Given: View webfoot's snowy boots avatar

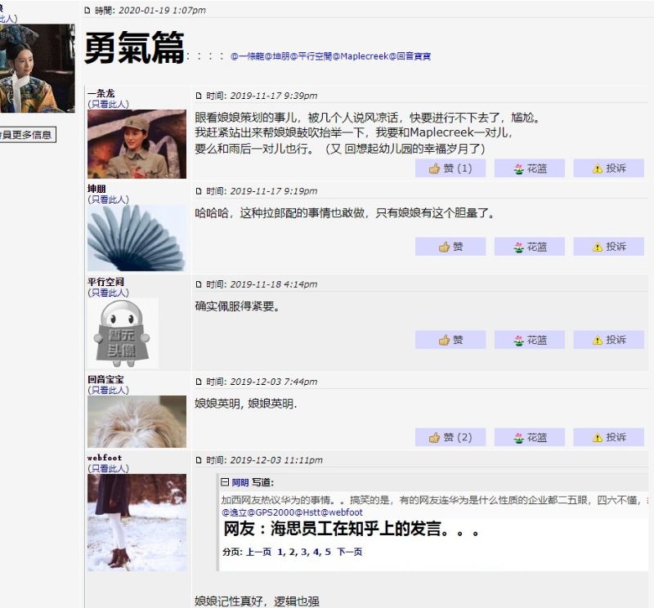Looking at the screenshot, I should (137, 522).
